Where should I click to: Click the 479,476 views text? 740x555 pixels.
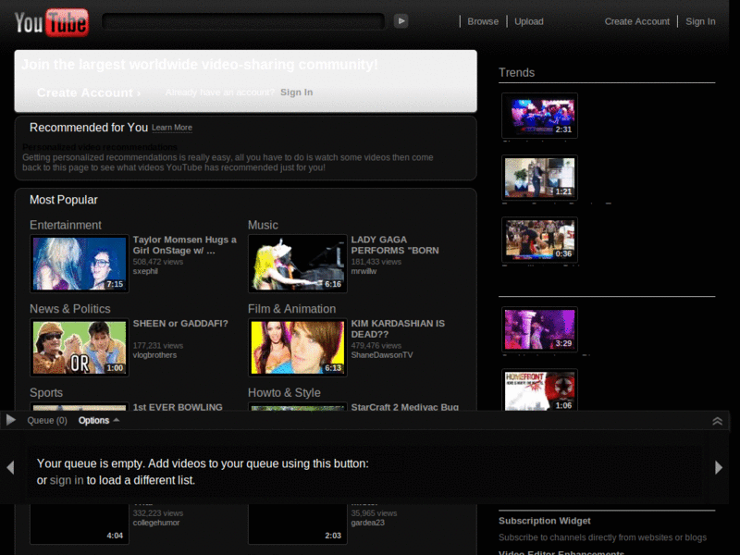coord(376,346)
